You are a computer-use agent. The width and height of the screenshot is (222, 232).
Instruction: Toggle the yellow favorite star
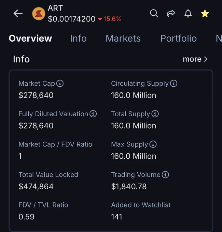click(x=205, y=13)
